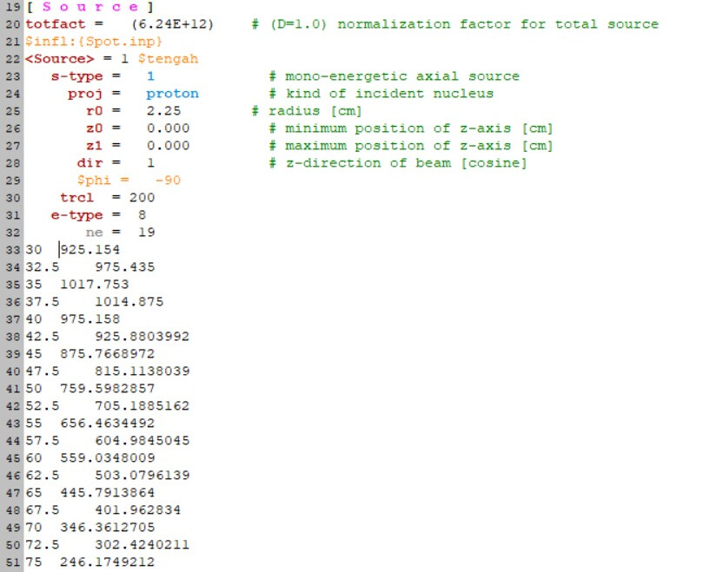Click the comment "z-direction of beam [cosine]"
Image resolution: width=703 pixels, height=572 pixels.
(x=406, y=163)
